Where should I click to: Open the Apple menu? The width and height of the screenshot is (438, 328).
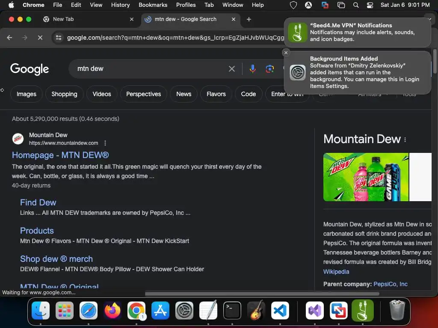tap(11, 5)
